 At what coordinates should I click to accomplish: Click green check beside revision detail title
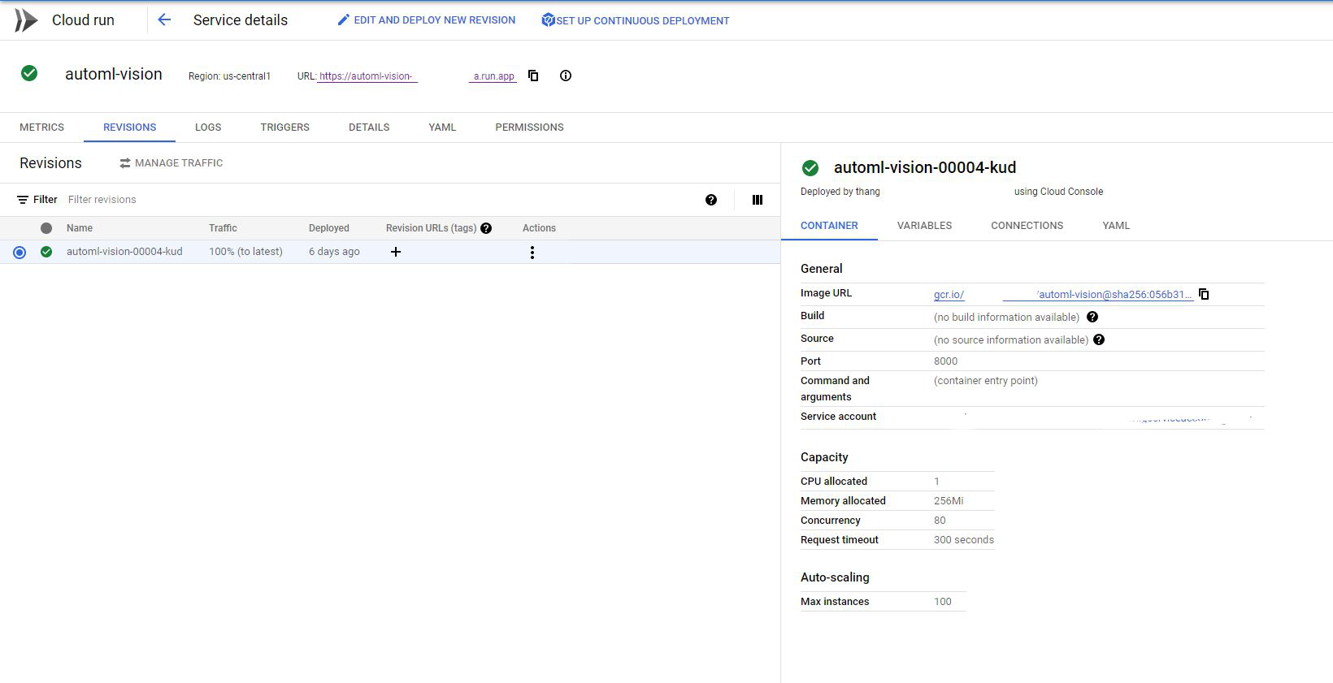click(x=810, y=168)
